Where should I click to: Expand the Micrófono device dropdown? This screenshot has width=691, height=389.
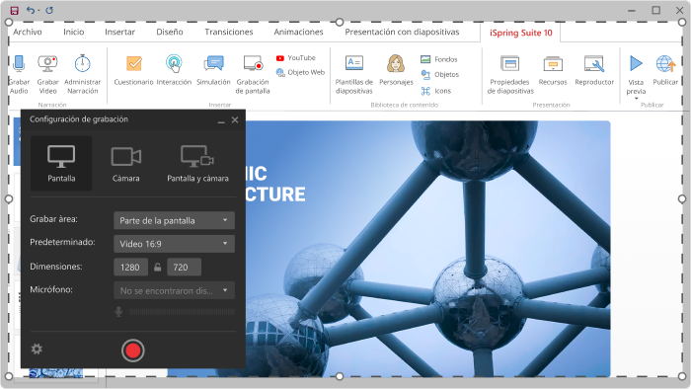(174, 290)
